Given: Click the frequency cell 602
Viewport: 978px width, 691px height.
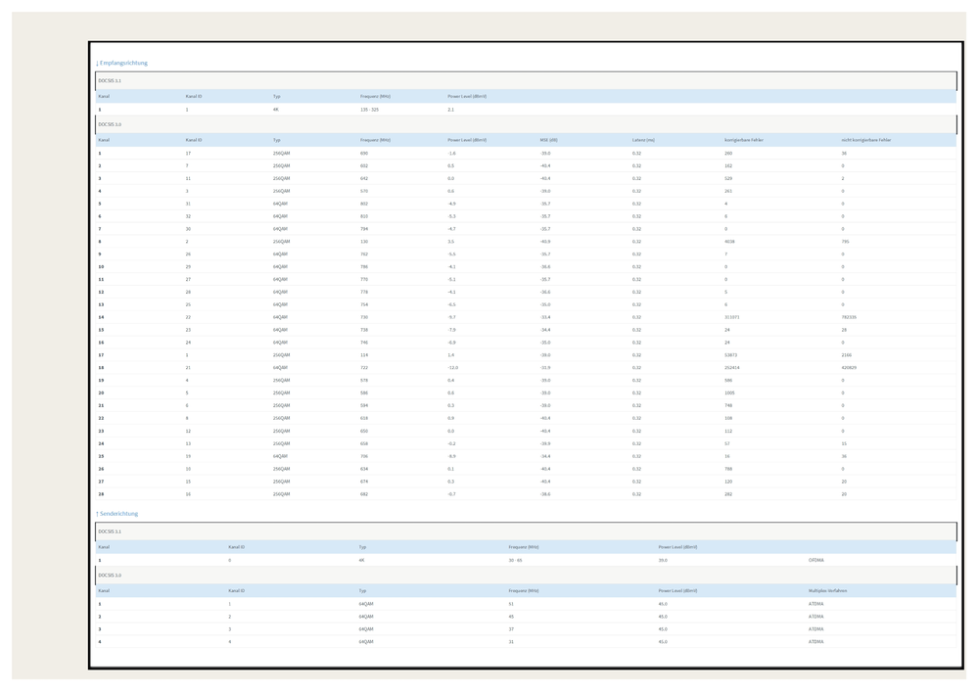Looking at the screenshot, I should [363, 165].
